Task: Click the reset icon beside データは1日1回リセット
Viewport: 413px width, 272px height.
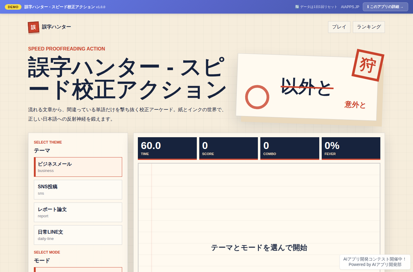Action: (297, 7)
